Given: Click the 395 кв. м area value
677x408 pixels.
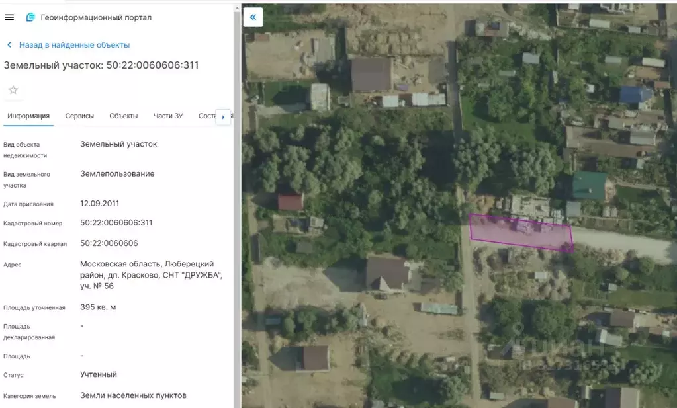Looking at the screenshot, I should tap(98, 307).
